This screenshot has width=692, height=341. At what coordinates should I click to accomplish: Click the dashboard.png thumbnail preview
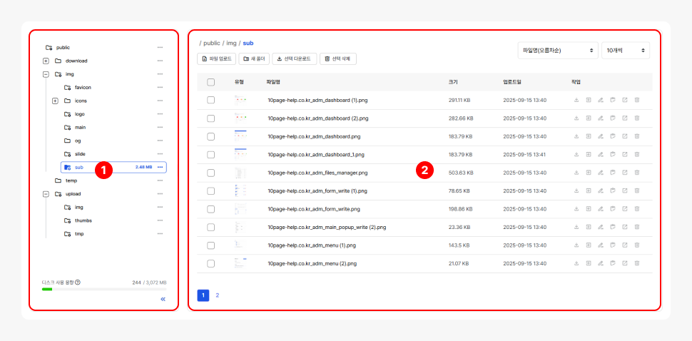coord(240,136)
